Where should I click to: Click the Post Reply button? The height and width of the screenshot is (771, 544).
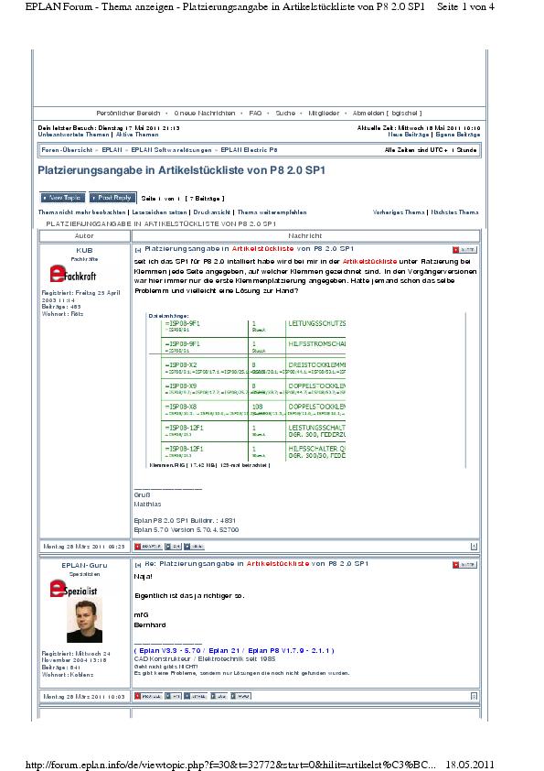(112, 198)
